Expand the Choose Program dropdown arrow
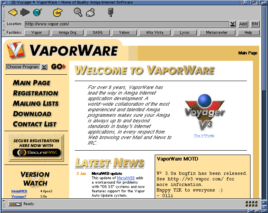Viewport: 268px width, 213px height. [x=44, y=67]
